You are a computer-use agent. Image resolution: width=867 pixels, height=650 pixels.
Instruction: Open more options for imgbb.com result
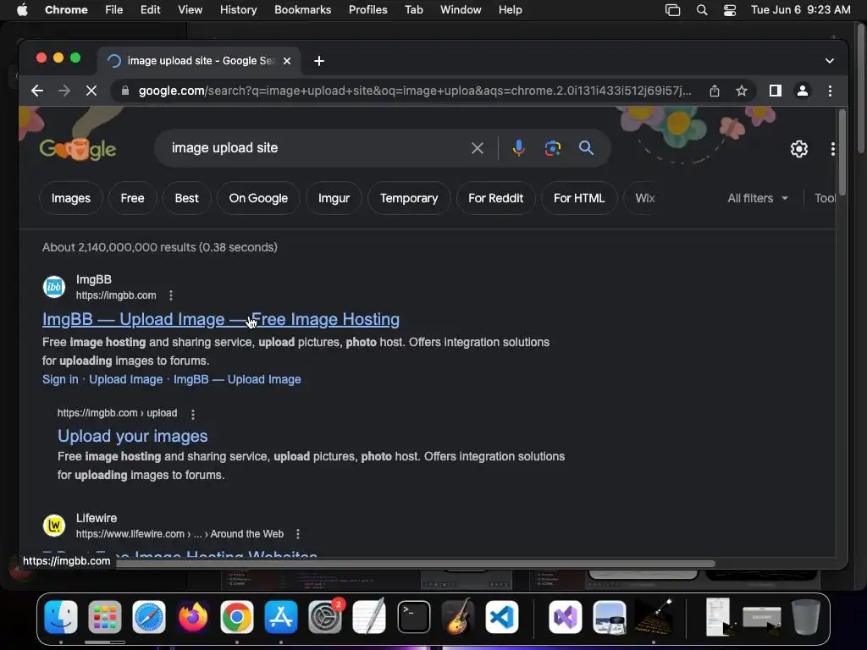[171, 295]
